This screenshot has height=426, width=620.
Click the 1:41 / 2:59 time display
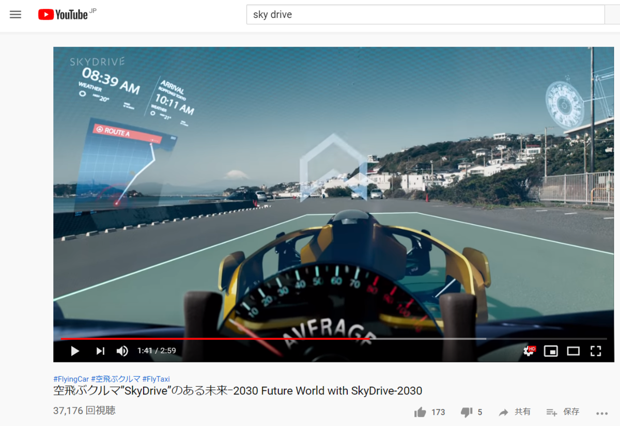(157, 351)
